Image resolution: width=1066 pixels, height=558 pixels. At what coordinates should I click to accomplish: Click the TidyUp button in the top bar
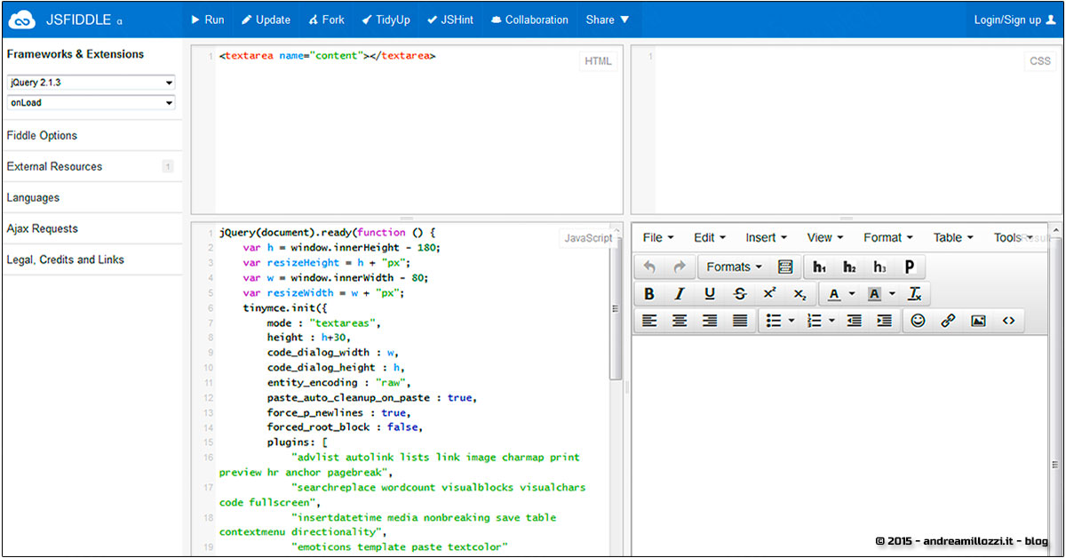[x=386, y=19]
